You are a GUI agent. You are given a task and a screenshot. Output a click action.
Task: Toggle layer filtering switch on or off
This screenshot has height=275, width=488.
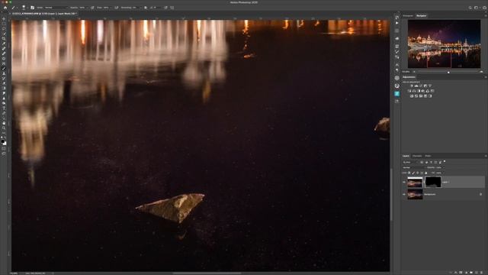(445, 161)
